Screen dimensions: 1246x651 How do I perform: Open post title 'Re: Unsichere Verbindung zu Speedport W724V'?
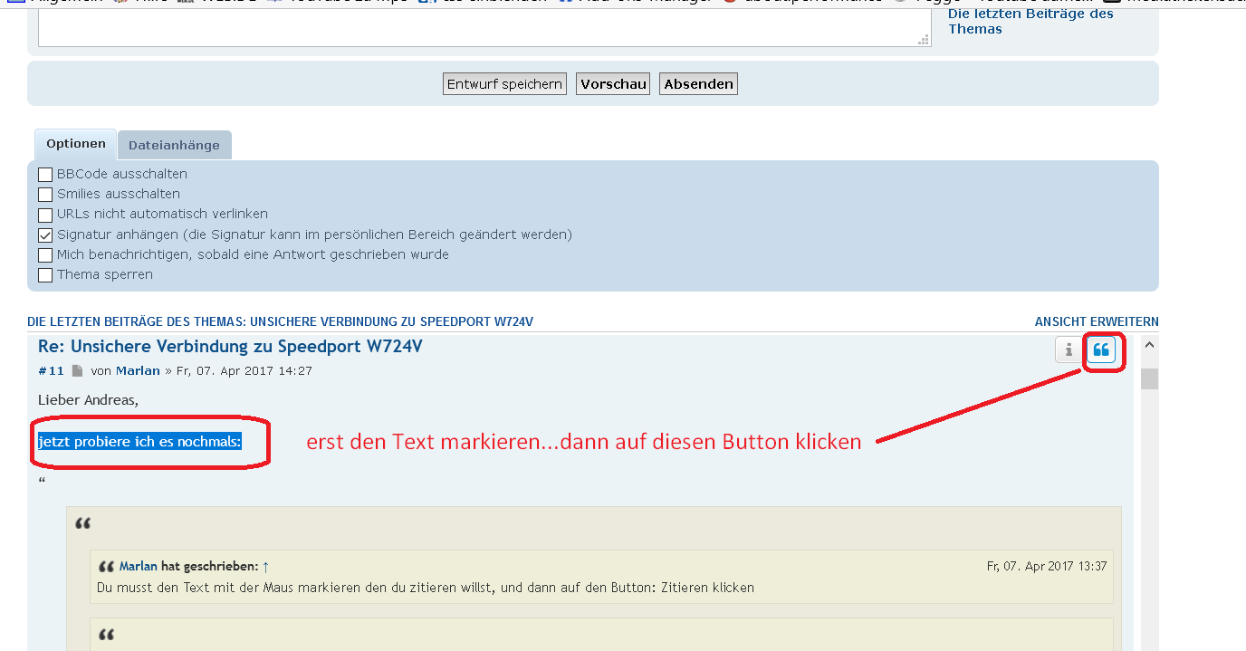click(230, 346)
